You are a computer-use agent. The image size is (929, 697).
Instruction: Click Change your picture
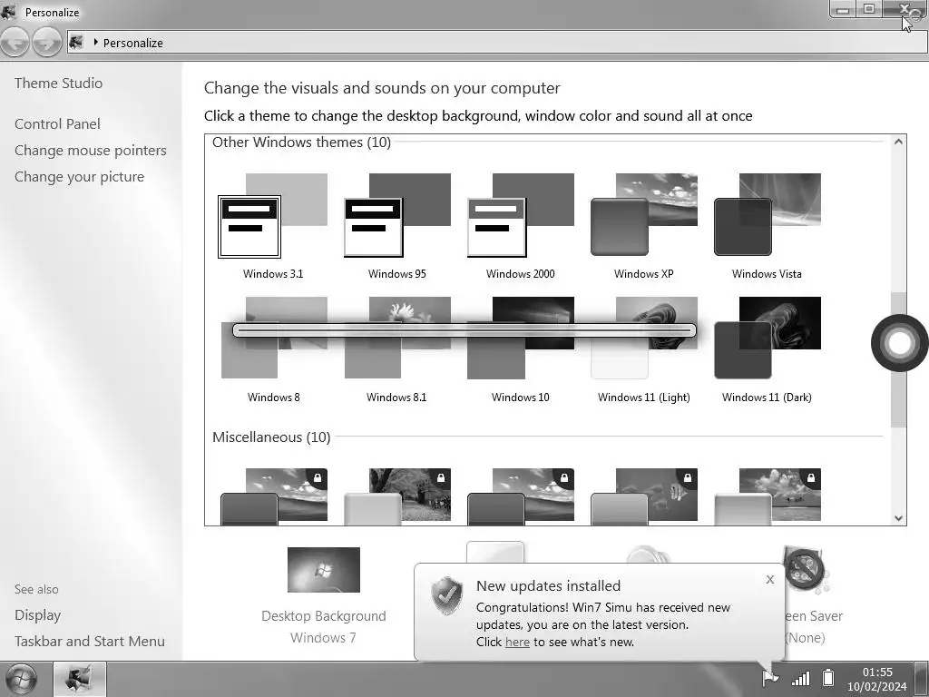80,177
